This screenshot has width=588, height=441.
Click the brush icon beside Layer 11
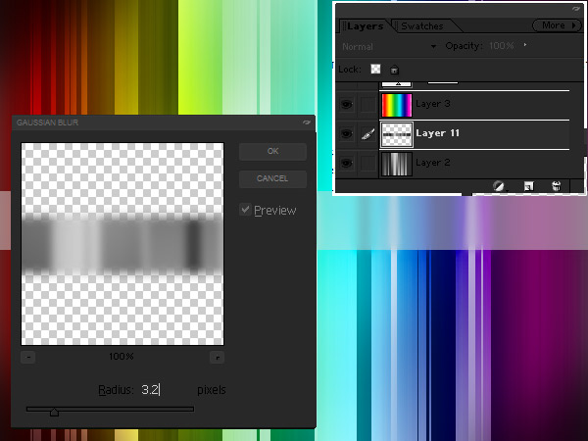[367, 134]
